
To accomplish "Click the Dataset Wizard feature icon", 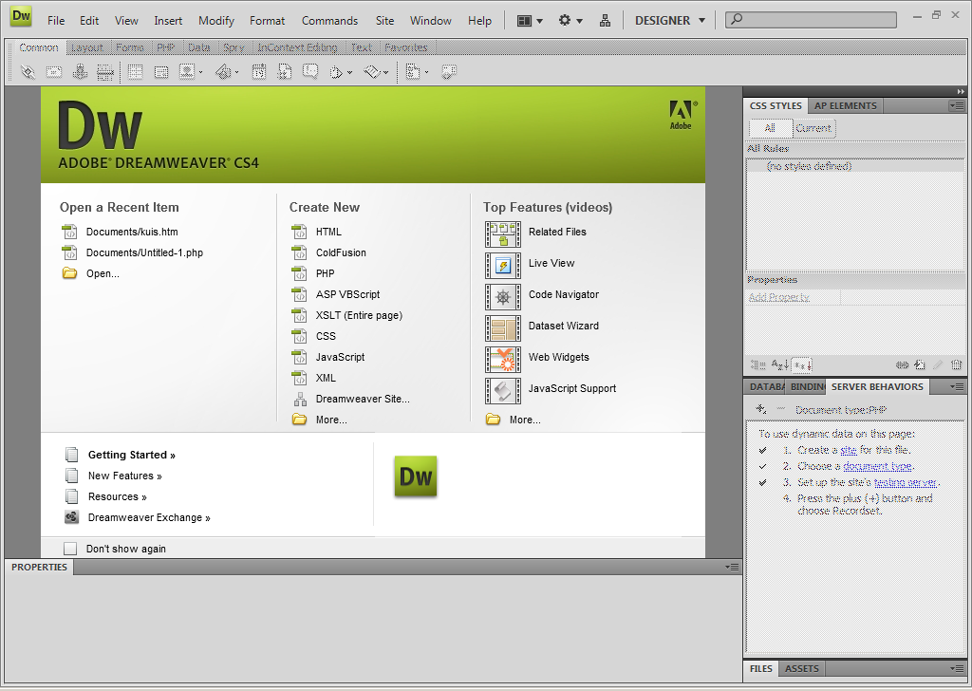I will (502, 327).
